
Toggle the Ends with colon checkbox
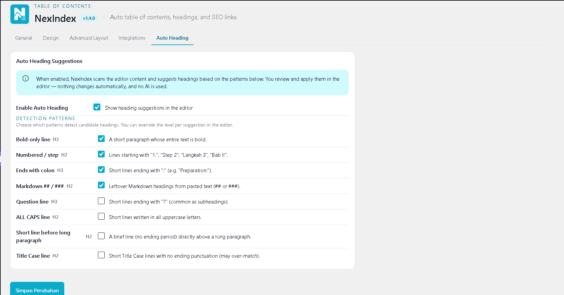click(101, 170)
